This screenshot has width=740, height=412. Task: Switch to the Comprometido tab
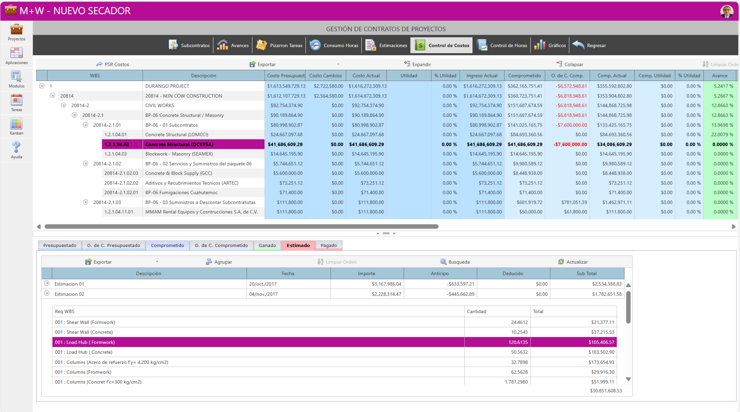pos(167,245)
